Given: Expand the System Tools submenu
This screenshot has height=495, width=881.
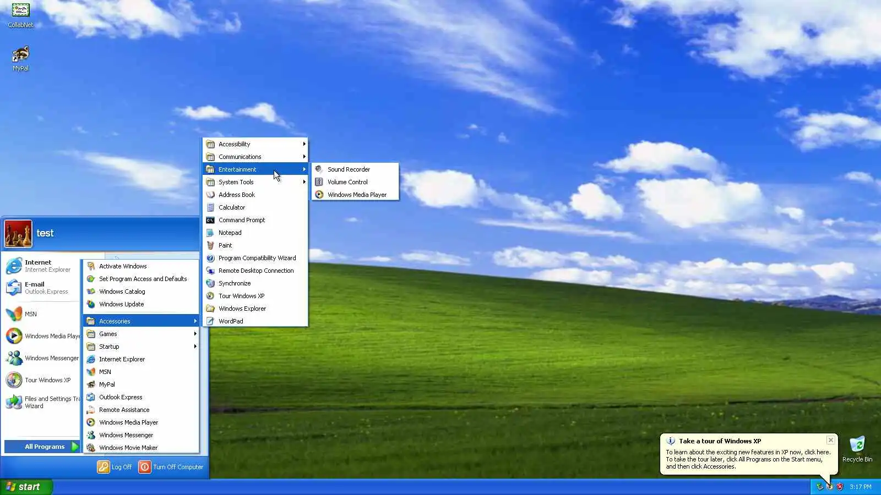Looking at the screenshot, I should 255,182.
